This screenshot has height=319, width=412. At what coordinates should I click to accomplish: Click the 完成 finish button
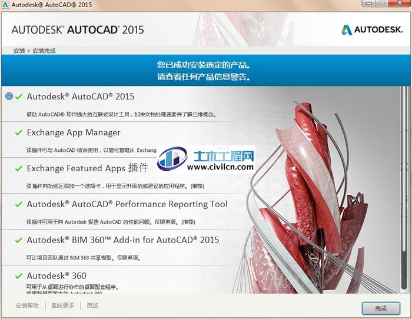pos(381,308)
